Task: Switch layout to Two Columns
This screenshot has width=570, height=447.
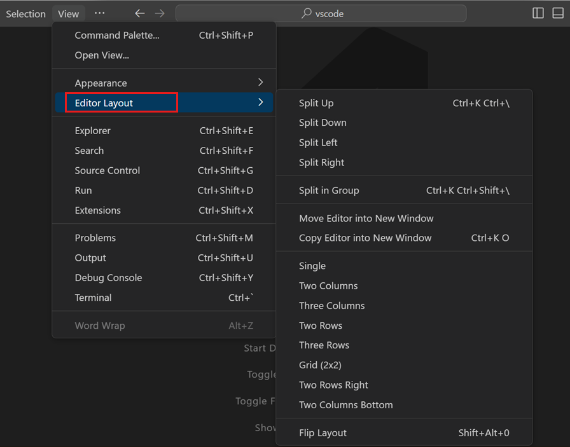Action: pyautogui.click(x=328, y=285)
